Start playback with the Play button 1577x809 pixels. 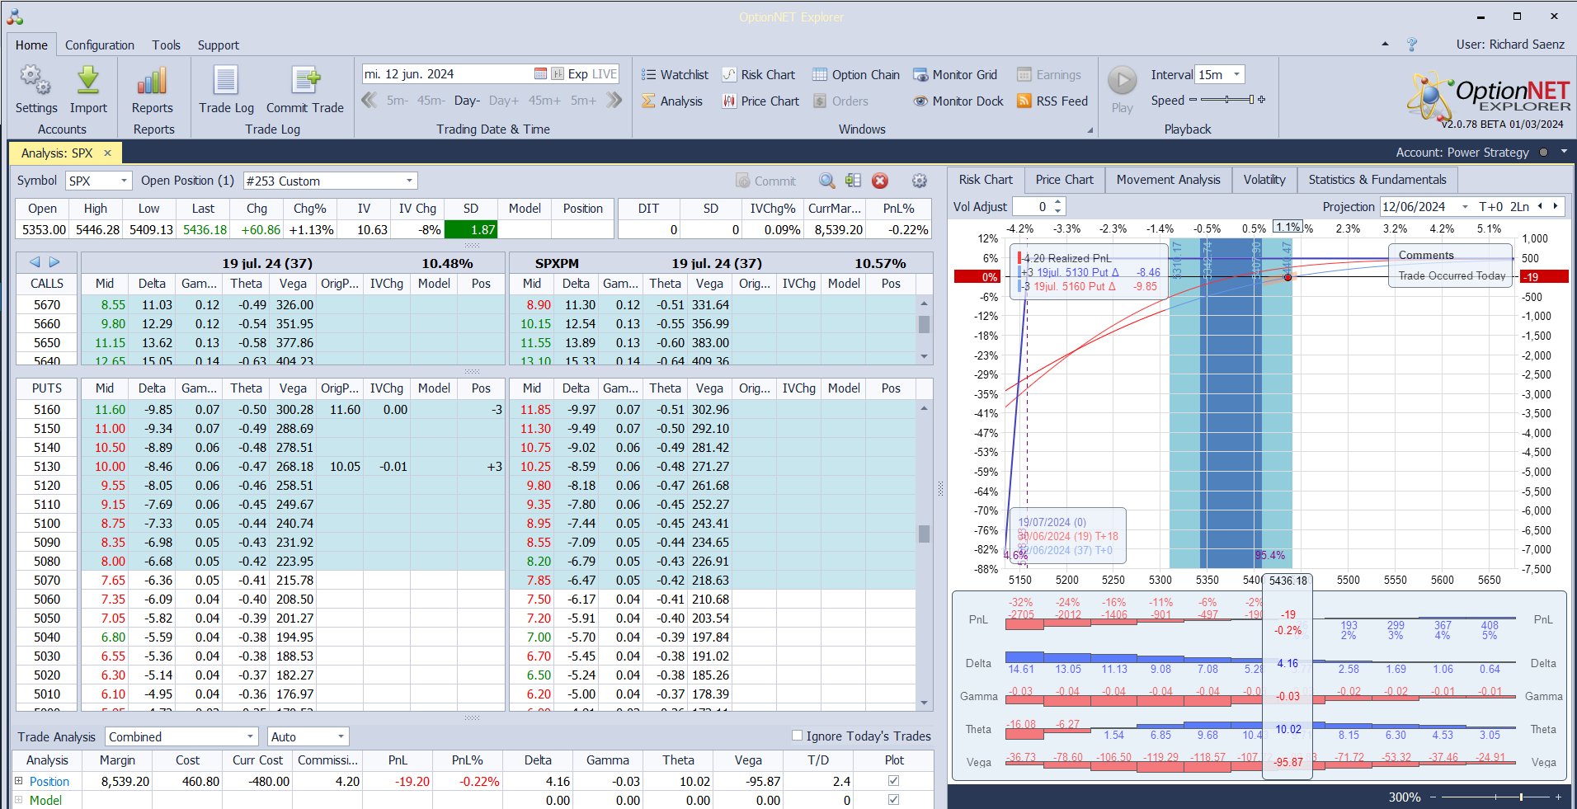tap(1122, 81)
